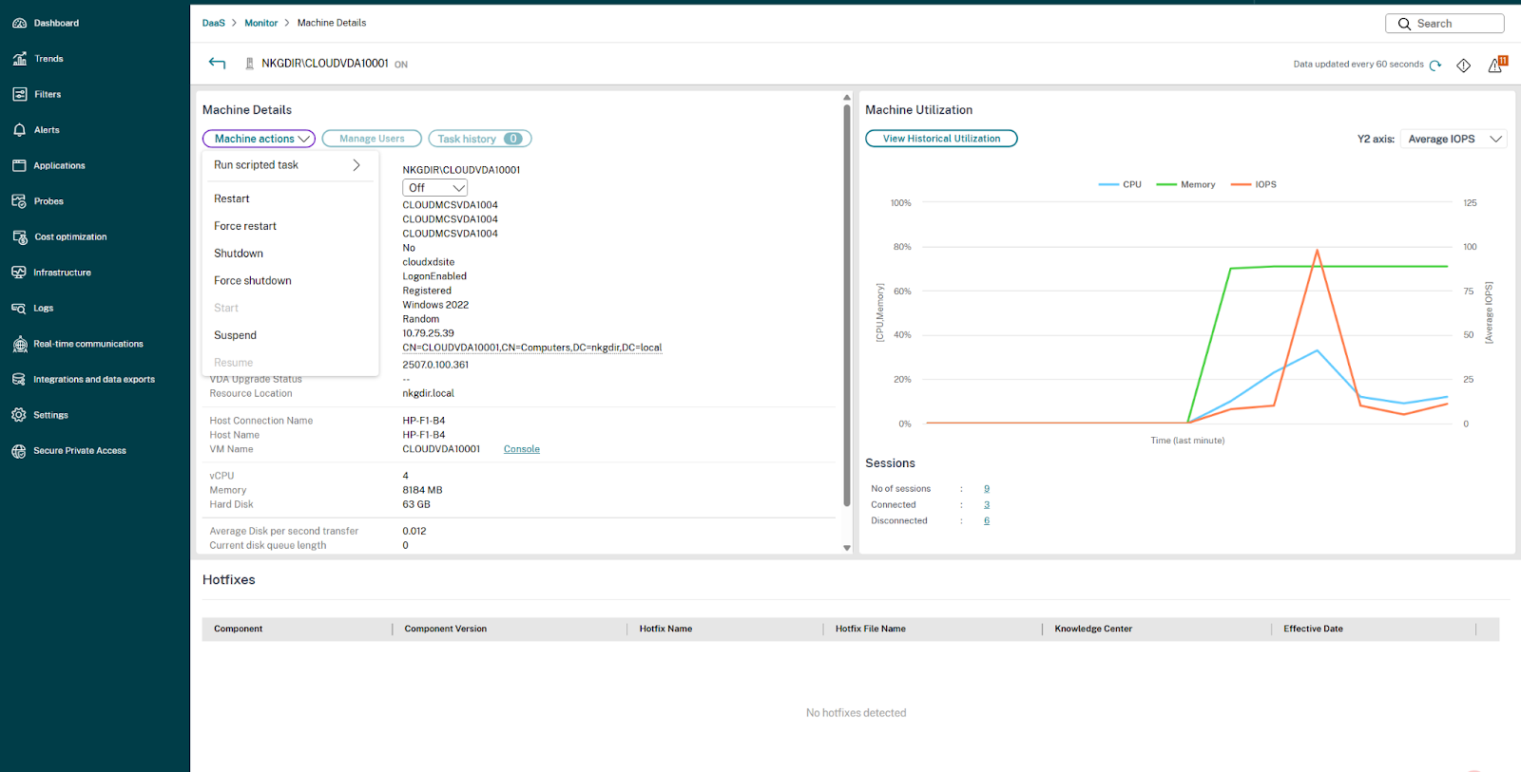Expand the Machine actions dropdown
Image resolution: width=1521 pixels, height=772 pixels.
click(x=259, y=139)
